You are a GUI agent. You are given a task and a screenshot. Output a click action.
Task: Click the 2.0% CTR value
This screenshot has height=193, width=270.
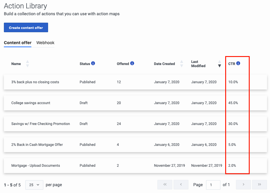click(232, 166)
